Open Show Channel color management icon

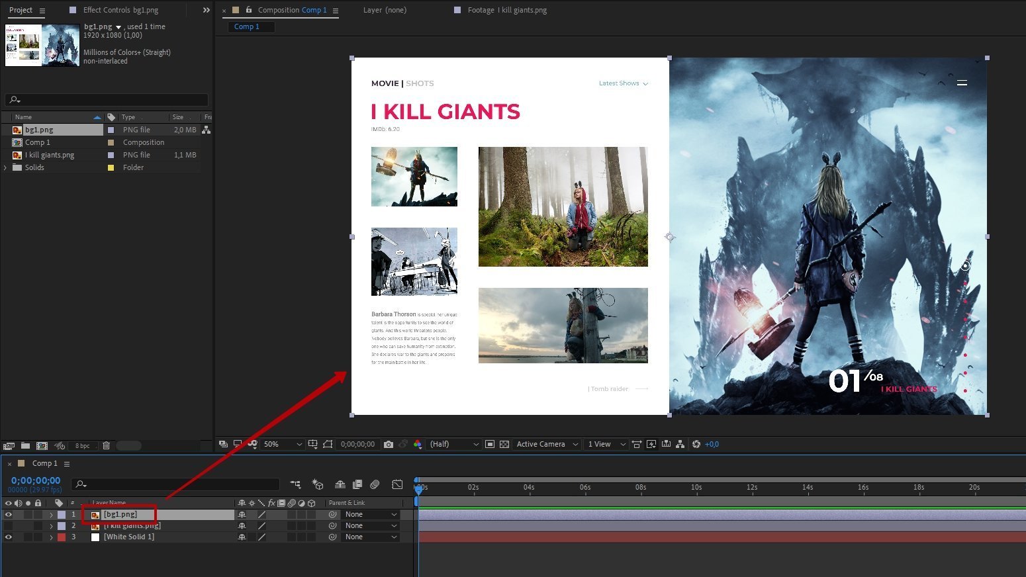pos(418,444)
